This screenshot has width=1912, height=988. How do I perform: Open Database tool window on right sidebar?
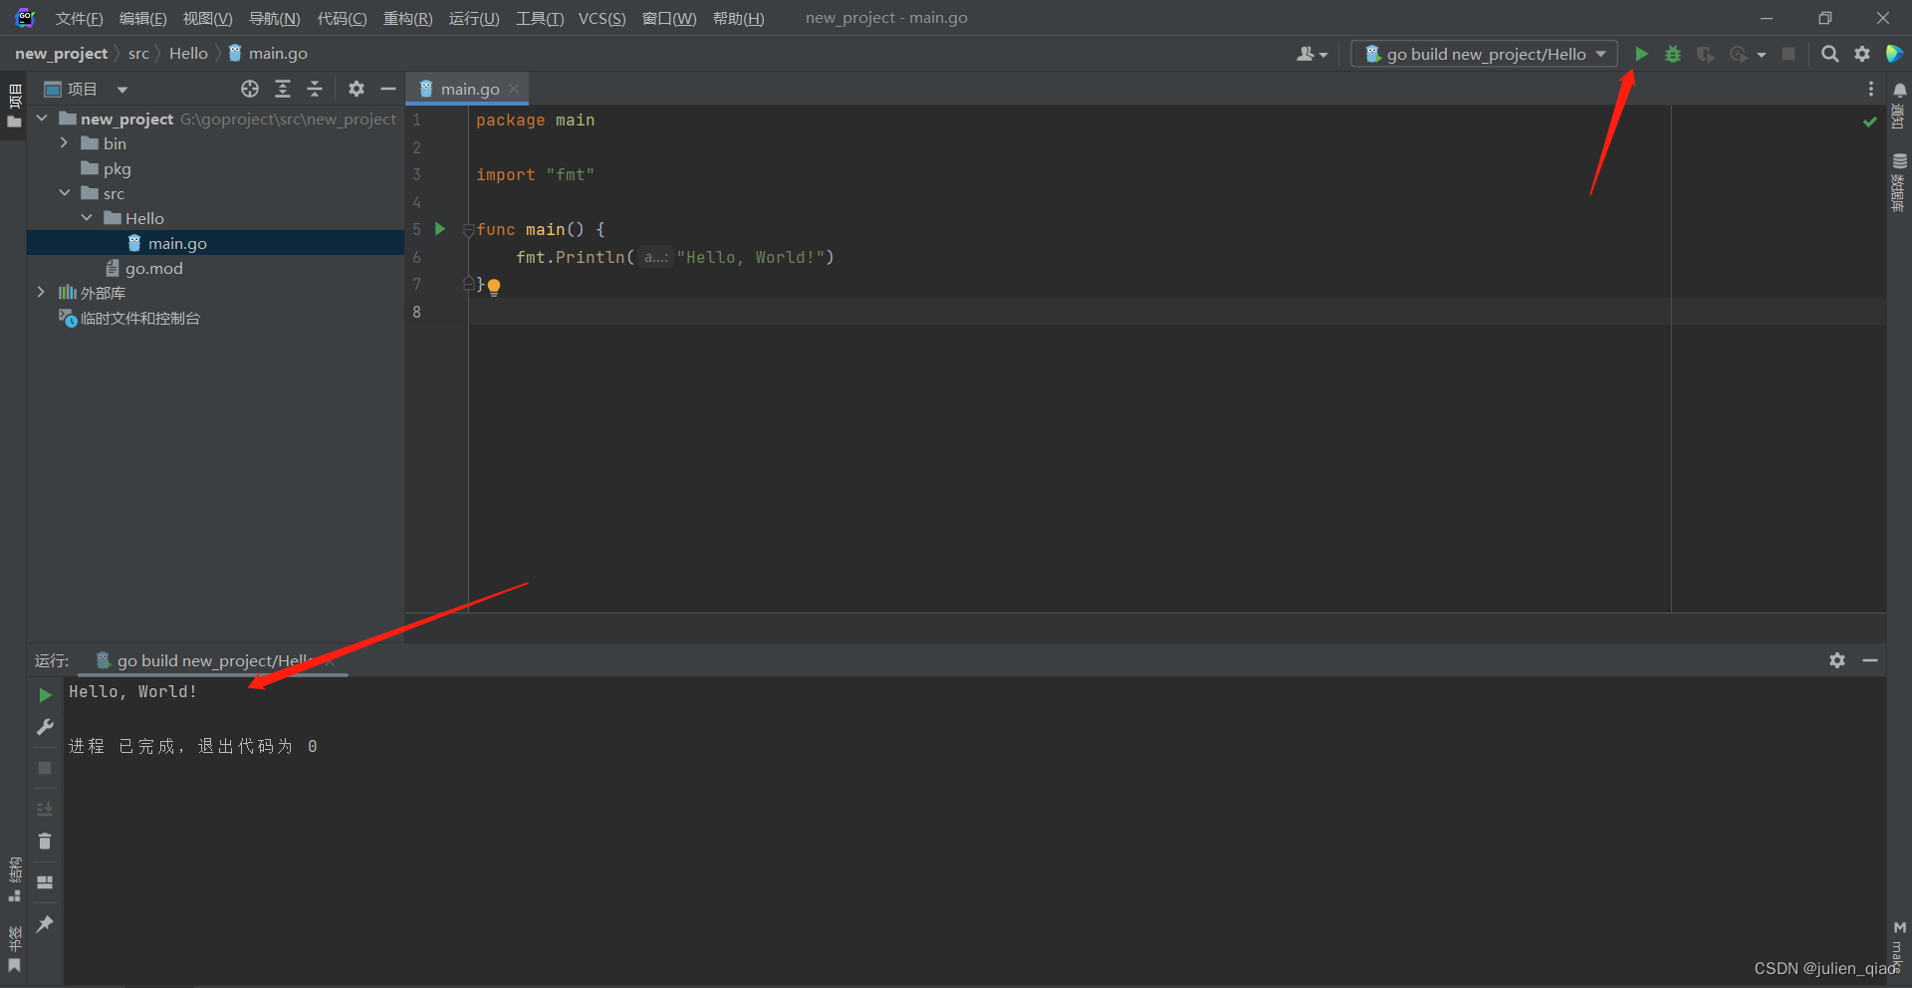[x=1899, y=183]
